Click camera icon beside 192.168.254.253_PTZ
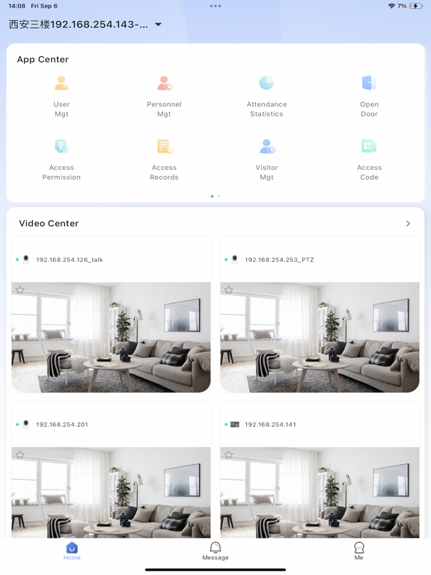Screen dimensions: 431x575 point(235,260)
